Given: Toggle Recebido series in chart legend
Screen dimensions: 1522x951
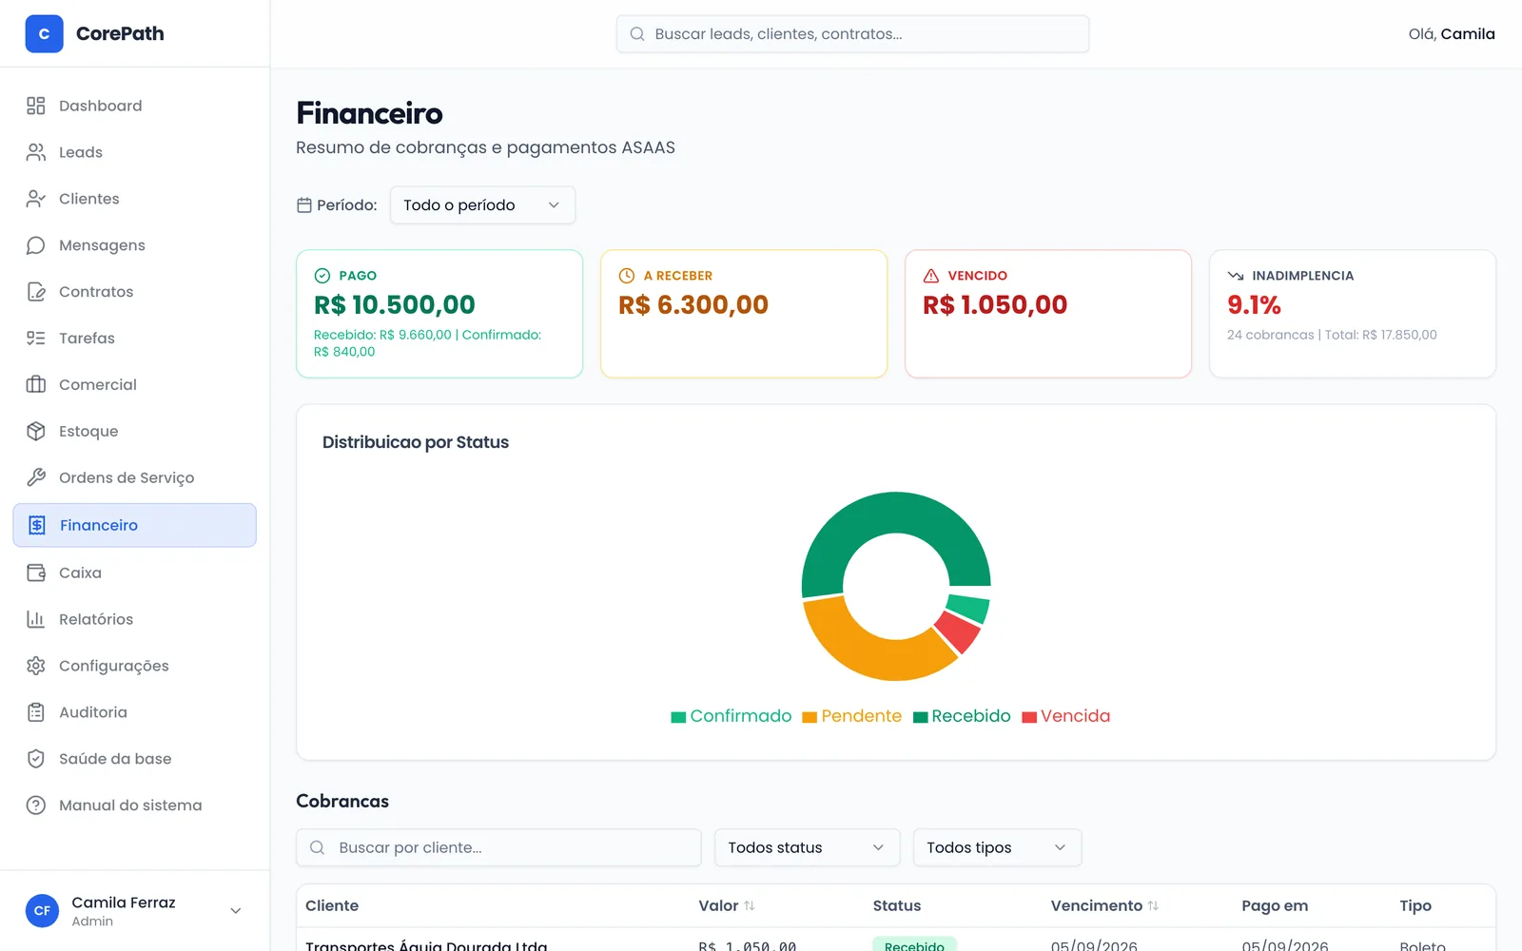Looking at the screenshot, I should [x=962, y=716].
